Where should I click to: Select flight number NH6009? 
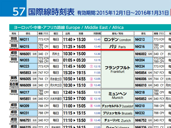point(25,85)
